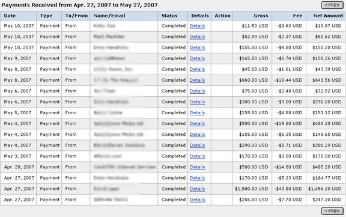The width and height of the screenshot is (346, 217).
Task: Open Details for the May 3, 2007 payment
Action: 197,156
